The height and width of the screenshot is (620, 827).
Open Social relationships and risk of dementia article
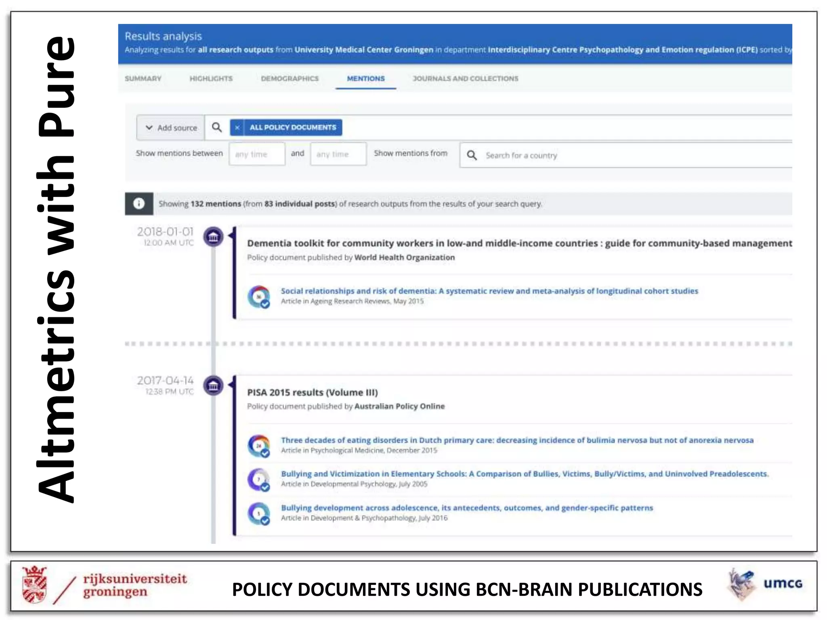click(x=489, y=291)
